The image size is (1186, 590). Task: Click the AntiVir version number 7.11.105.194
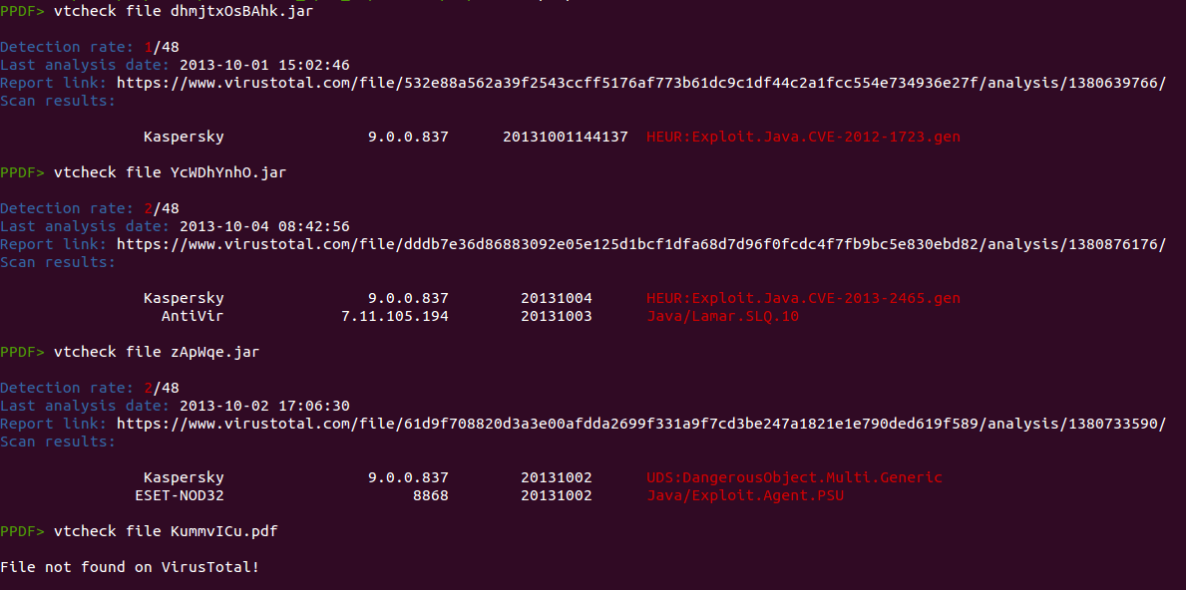[x=395, y=316]
